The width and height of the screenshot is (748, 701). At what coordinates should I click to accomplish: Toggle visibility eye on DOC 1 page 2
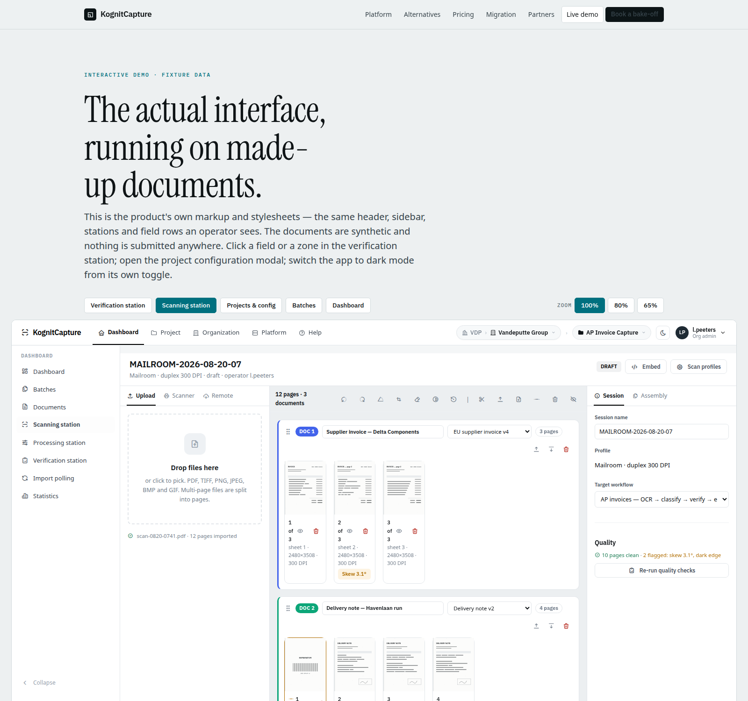[350, 531]
